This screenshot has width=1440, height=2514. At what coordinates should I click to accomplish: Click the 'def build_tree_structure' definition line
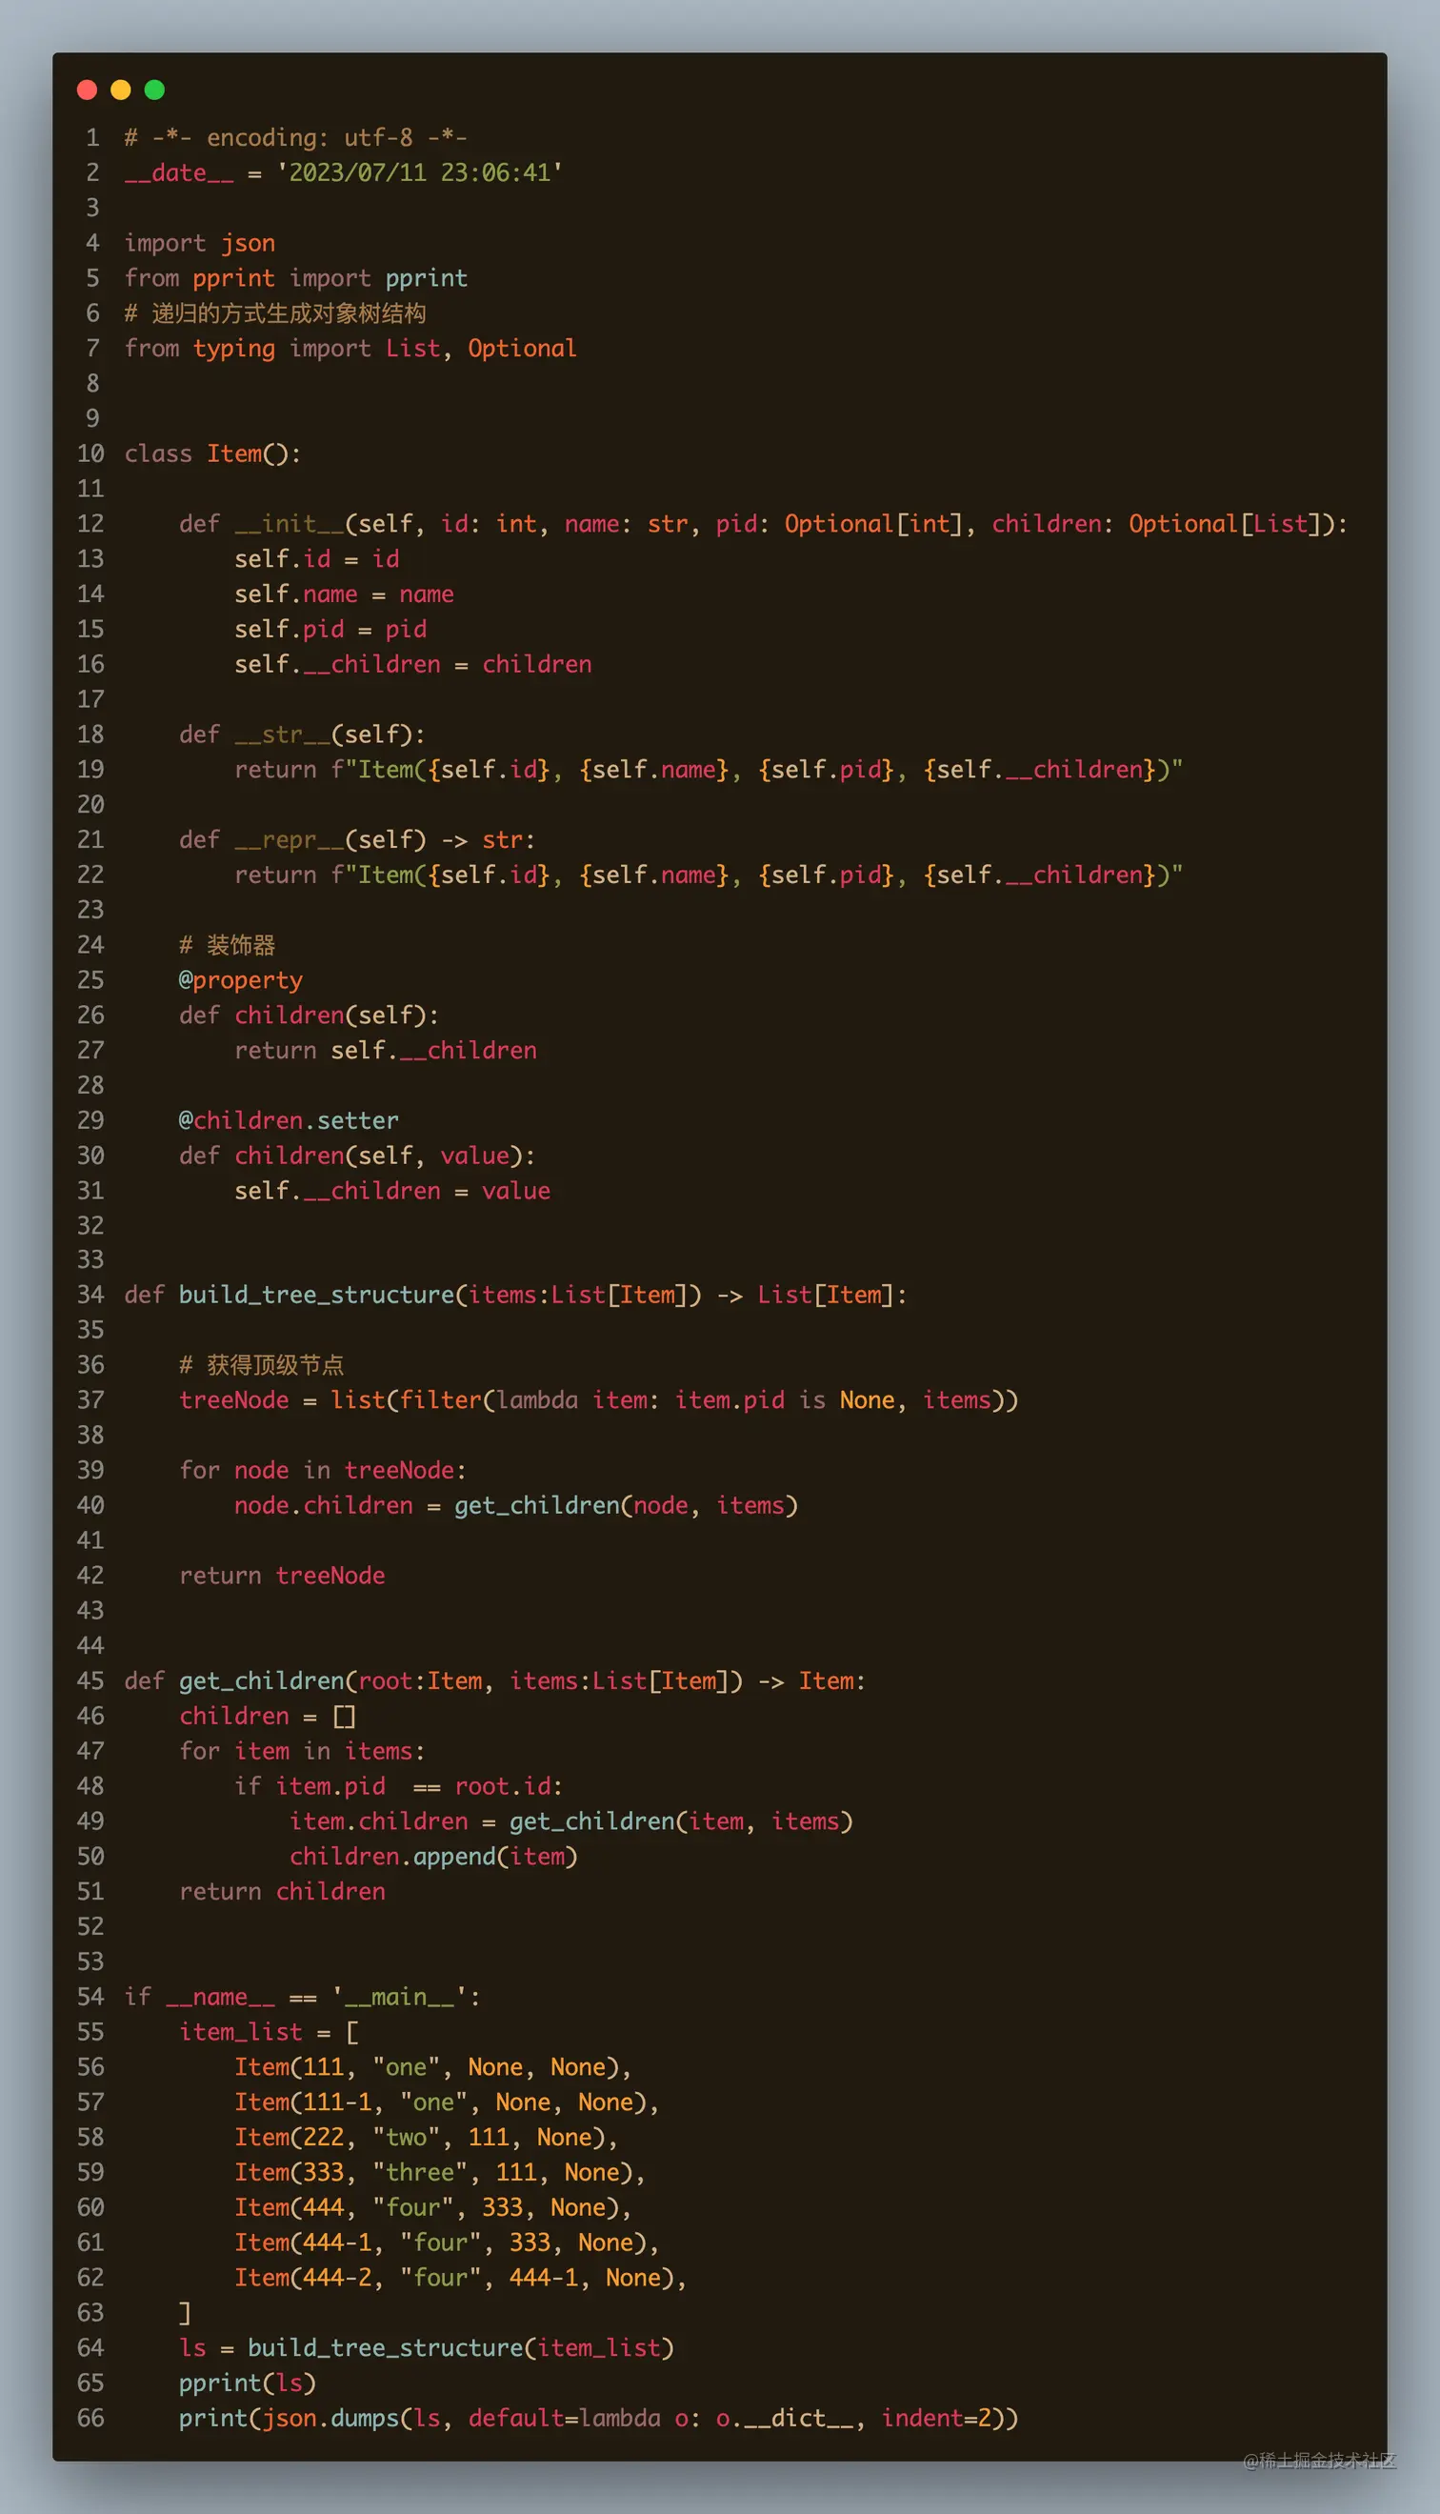tap(515, 1295)
